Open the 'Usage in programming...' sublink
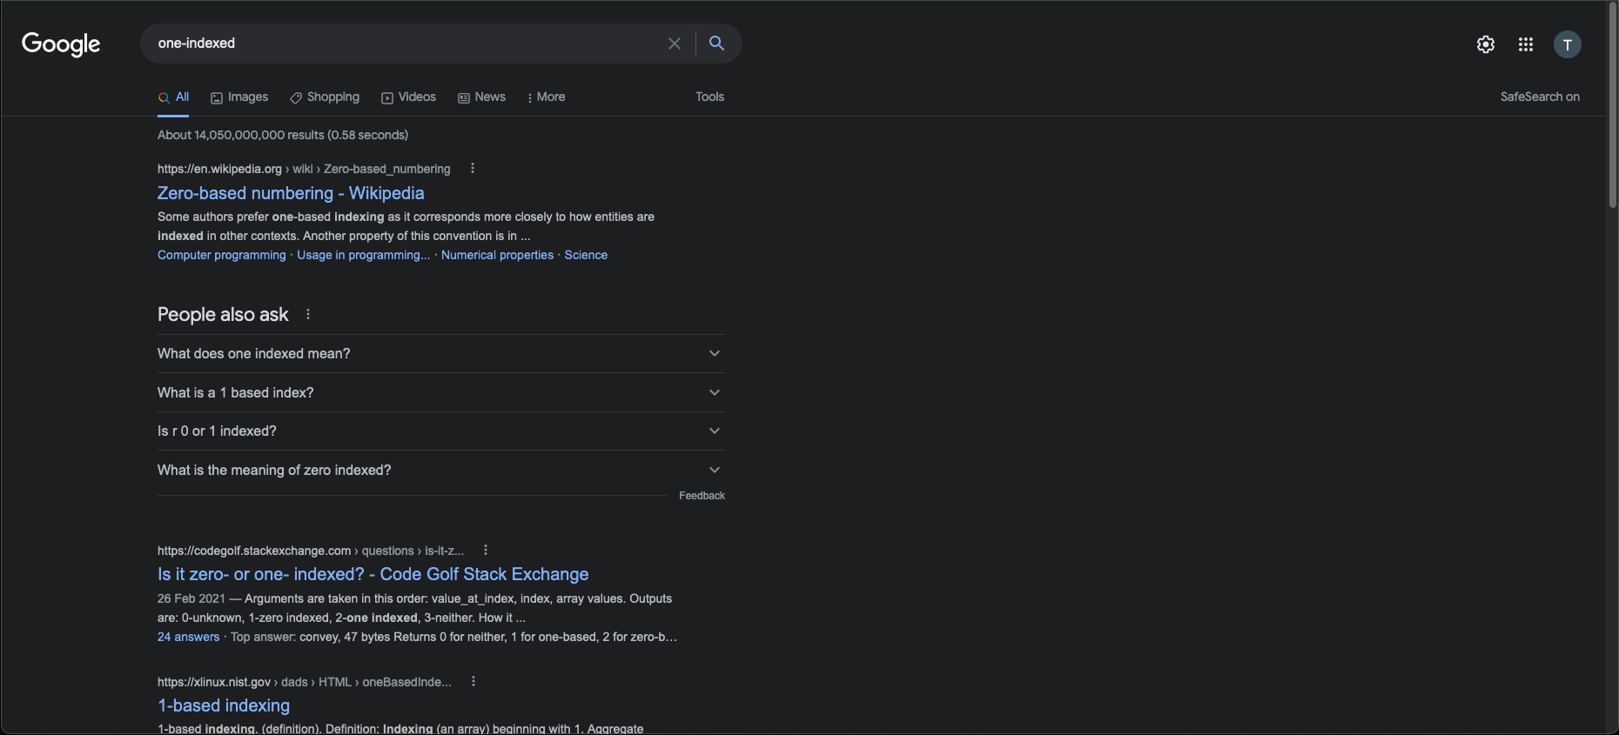The image size is (1619, 735). pos(363,255)
